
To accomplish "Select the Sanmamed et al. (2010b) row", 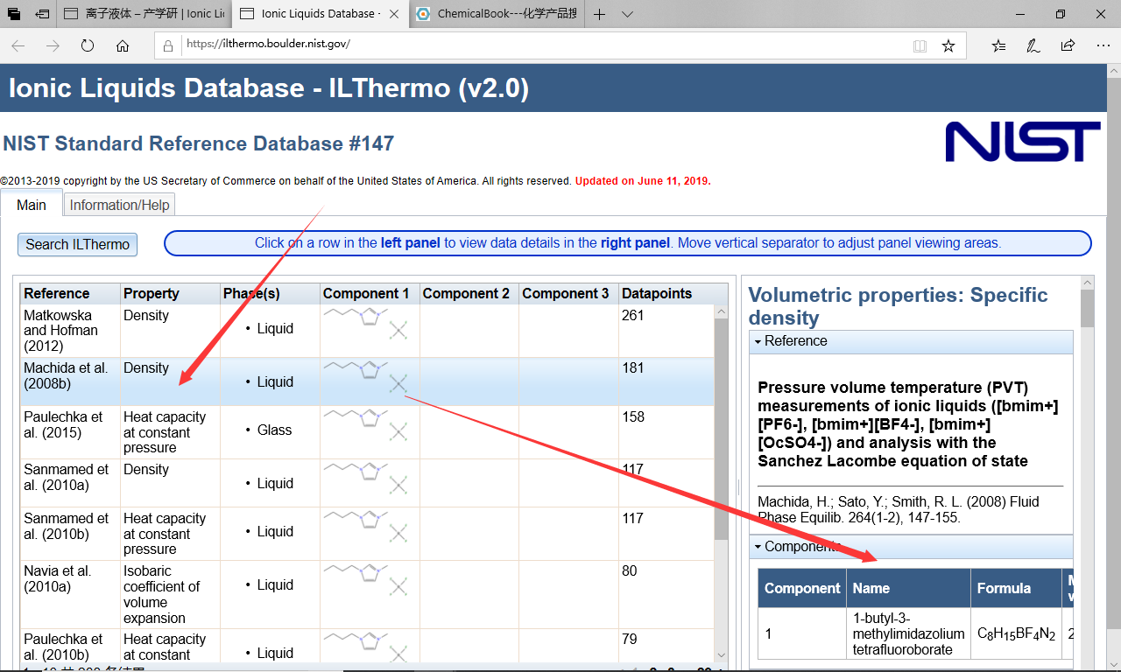I will coord(368,534).
